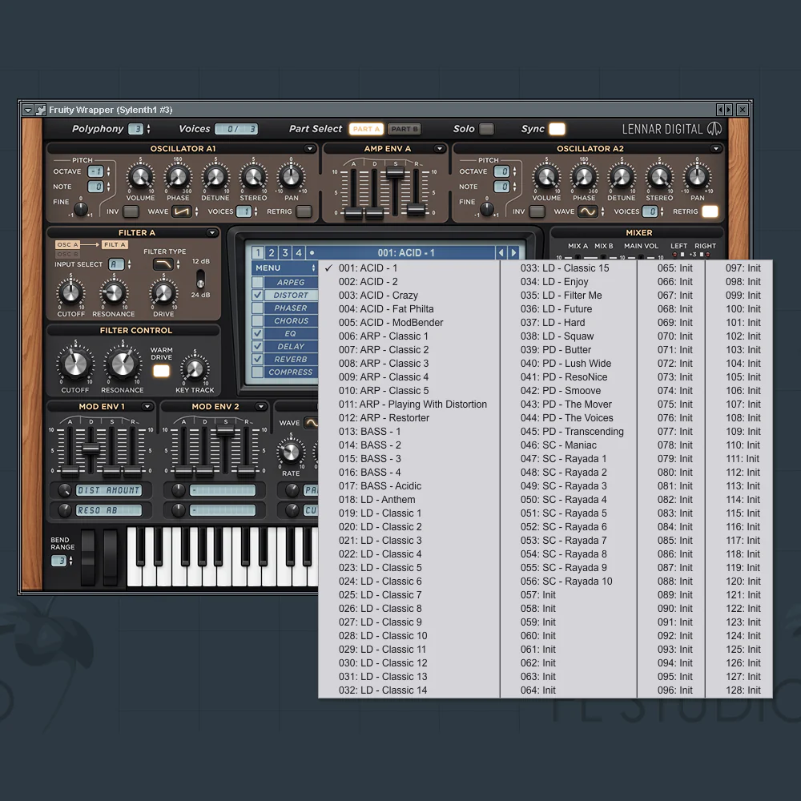Adjust Filter A Cutoff knob
801x801 pixels.
[x=70, y=292]
